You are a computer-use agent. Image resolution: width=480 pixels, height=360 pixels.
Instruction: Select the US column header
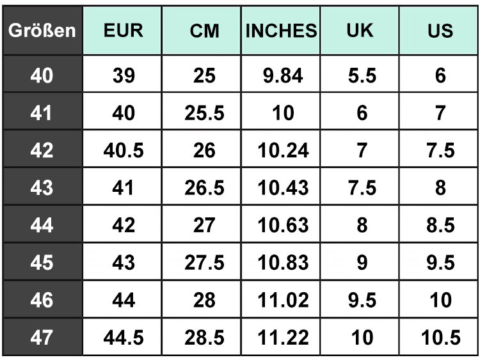[x=438, y=30]
